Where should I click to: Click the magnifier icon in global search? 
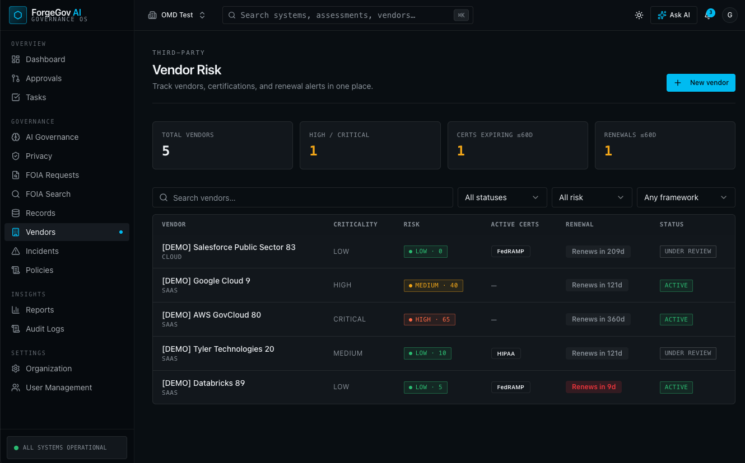coord(232,15)
